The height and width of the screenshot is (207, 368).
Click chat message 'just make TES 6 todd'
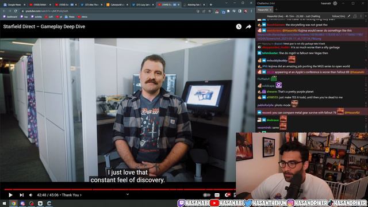tap(311, 97)
